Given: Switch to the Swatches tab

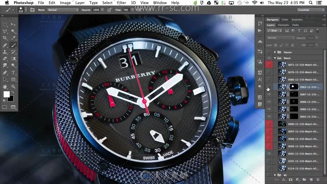Looking at the screenshot, I should pos(297,19).
